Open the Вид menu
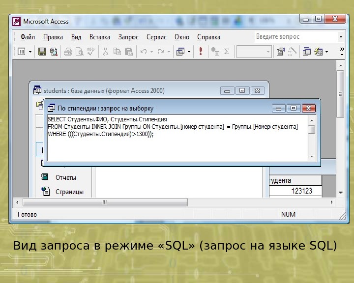This screenshot has height=283, width=354. pyautogui.click(x=76, y=37)
